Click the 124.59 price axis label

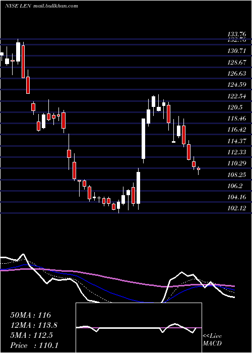pyautogui.click(x=236, y=85)
